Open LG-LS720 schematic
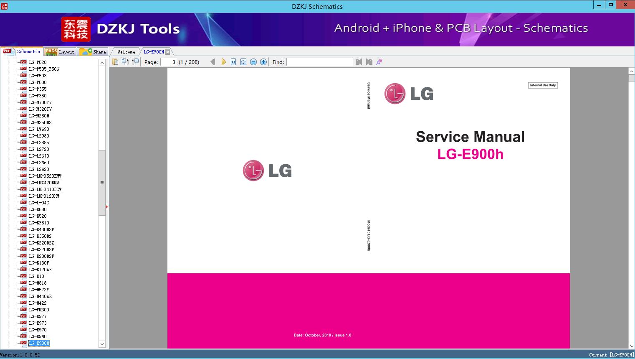The image size is (635, 359). click(39, 149)
